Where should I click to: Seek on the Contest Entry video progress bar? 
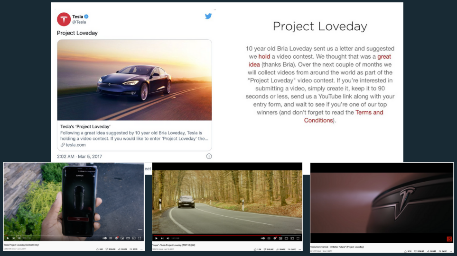point(74,235)
